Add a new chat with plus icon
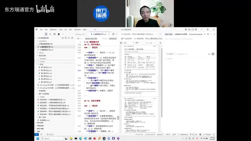Screen dimensions: 251x141 click(205, 34)
